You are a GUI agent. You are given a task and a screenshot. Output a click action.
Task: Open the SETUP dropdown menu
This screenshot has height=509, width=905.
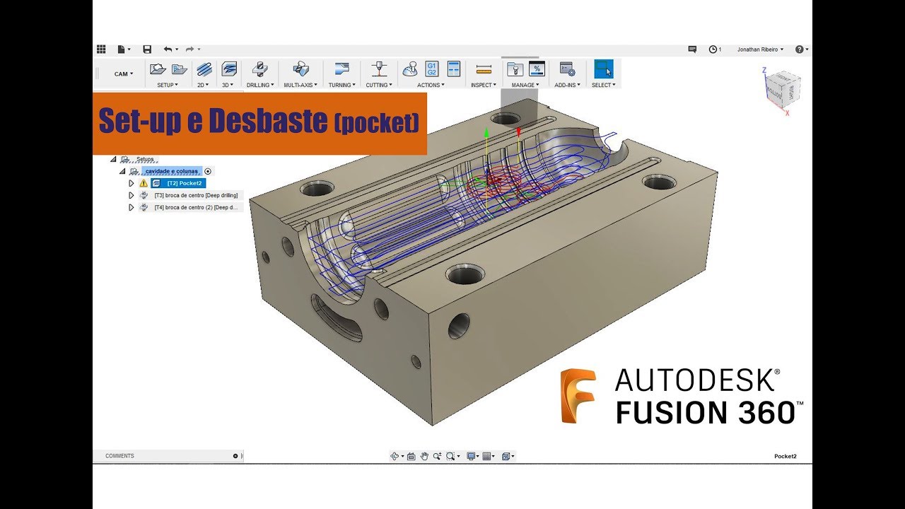(168, 85)
